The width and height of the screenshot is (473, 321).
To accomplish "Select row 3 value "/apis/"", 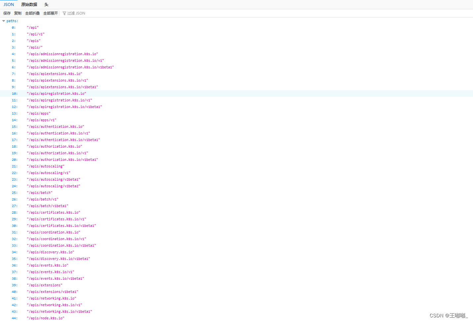I will [x=35, y=47].
